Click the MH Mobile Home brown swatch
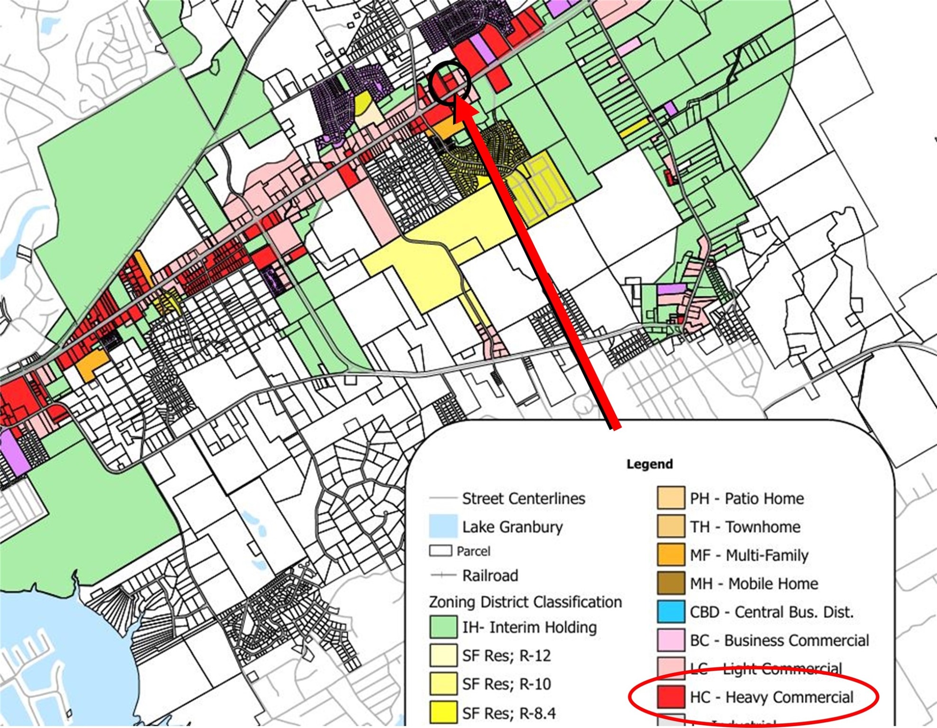Image resolution: width=937 pixels, height=728 pixels. [x=671, y=583]
